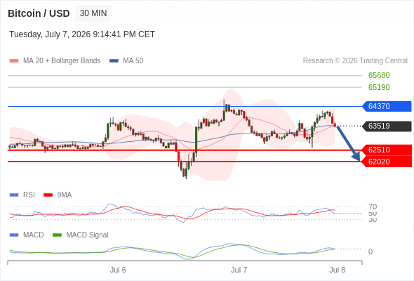Click the MA 20 + Bollinger Bands label

pos(62,61)
